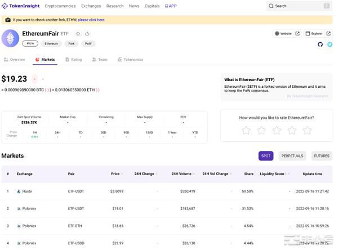Open the Exchanges menu

pos(91,6)
